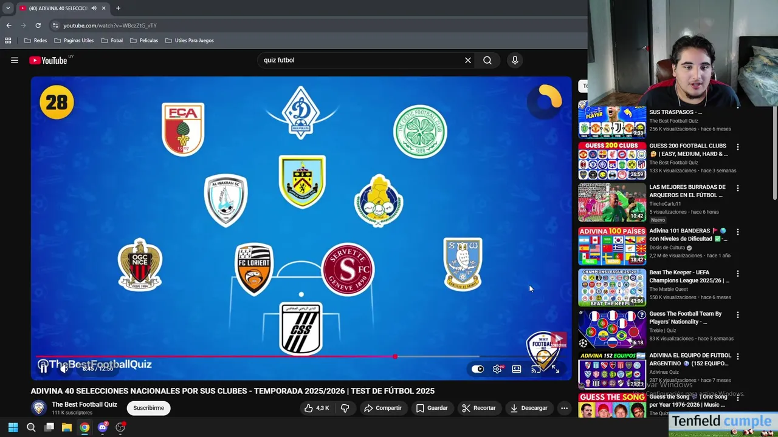This screenshot has height=437, width=778.
Task: Select the youtube.com address bar URL
Action: pyautogui.click(x=110, y=25)
